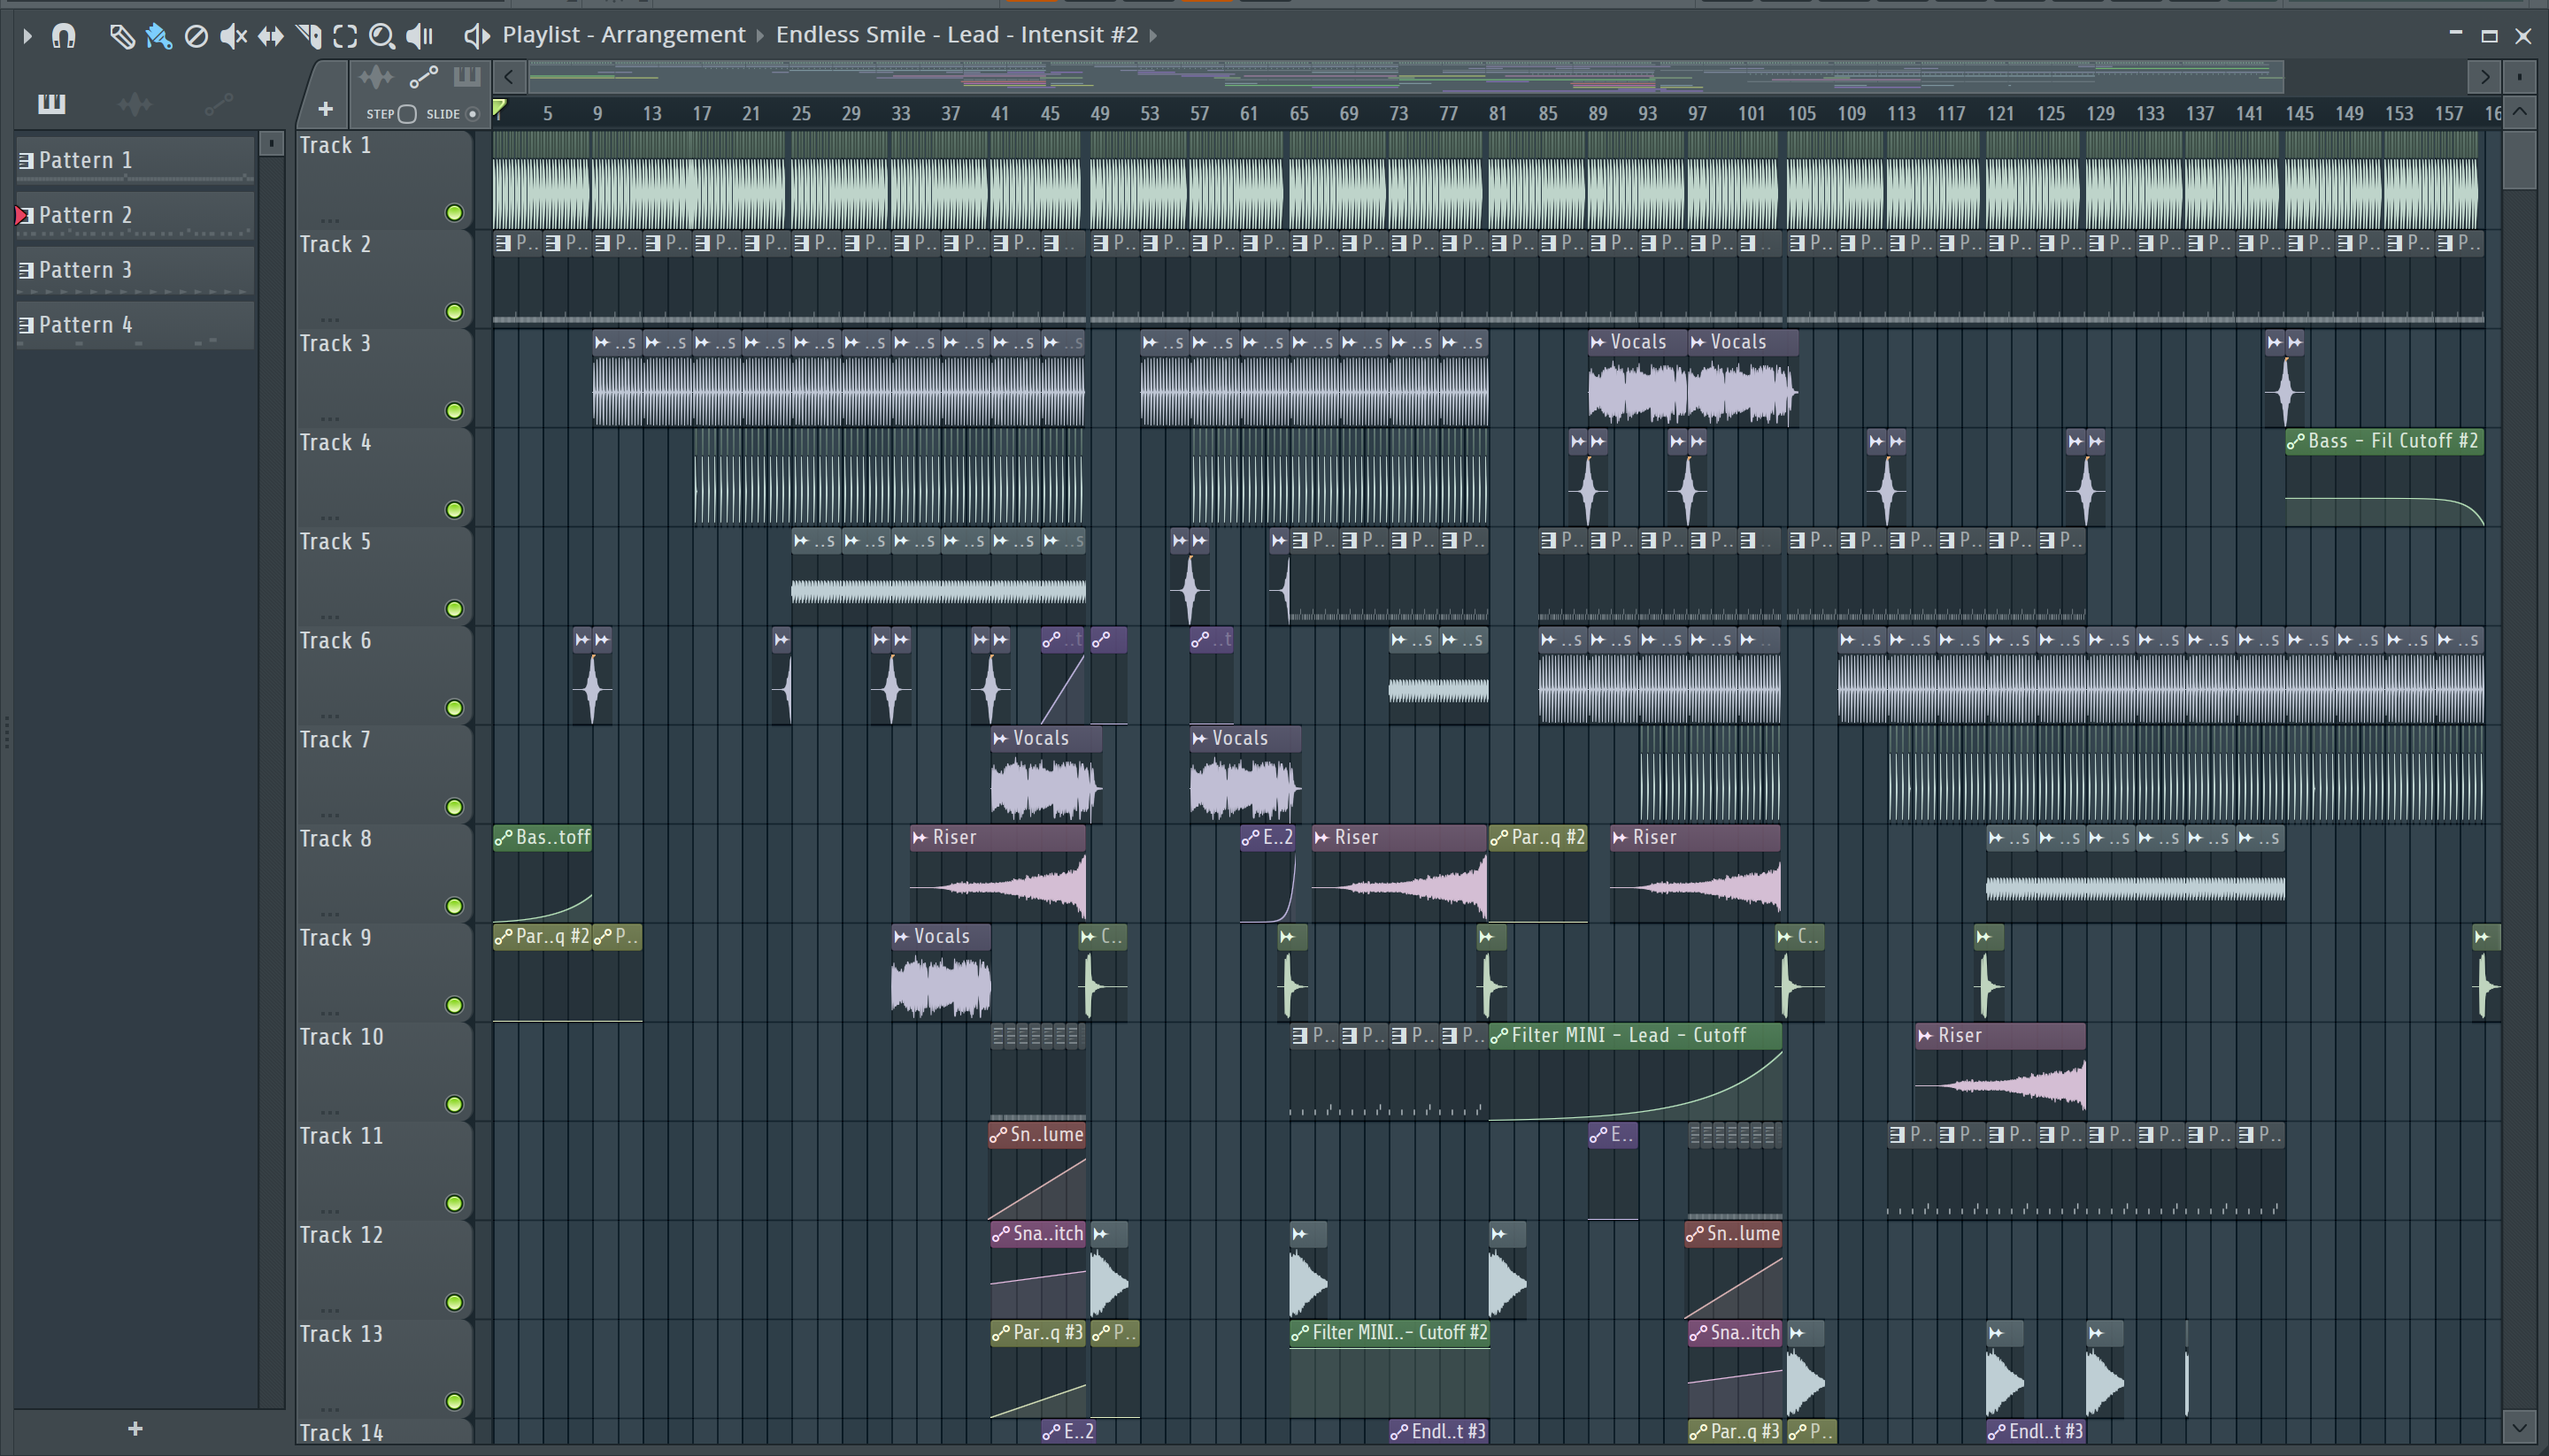Screen dimensions: 2549x1456
Task: Jump to bar 49 on the ruler
Action: (1099, 114)
